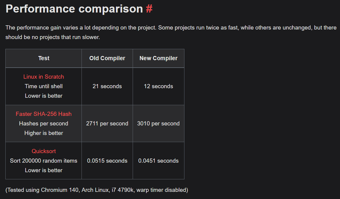Click the 0.0515 seconds cell
This screenshot has height=199, width=340.
[107, 161]
